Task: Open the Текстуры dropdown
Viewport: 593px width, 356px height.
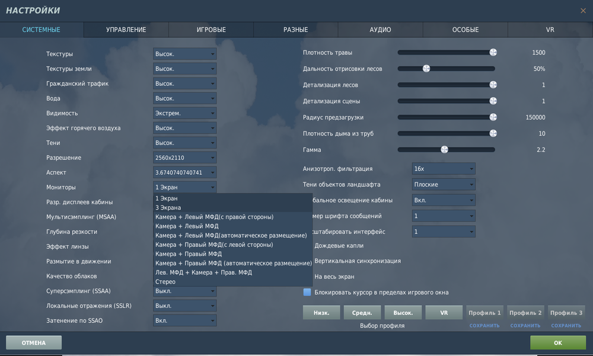Action: (184, 54)
